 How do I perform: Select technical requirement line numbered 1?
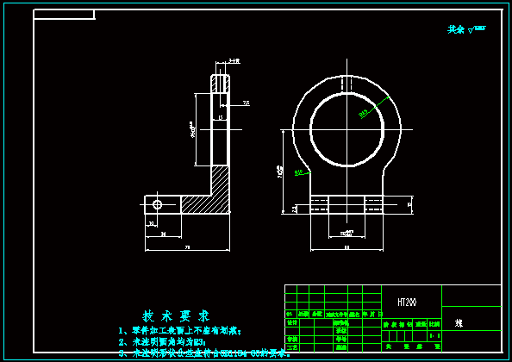(179, 331)
